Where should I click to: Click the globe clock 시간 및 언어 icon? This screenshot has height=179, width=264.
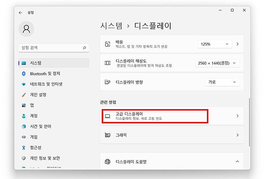coord(24,127)
